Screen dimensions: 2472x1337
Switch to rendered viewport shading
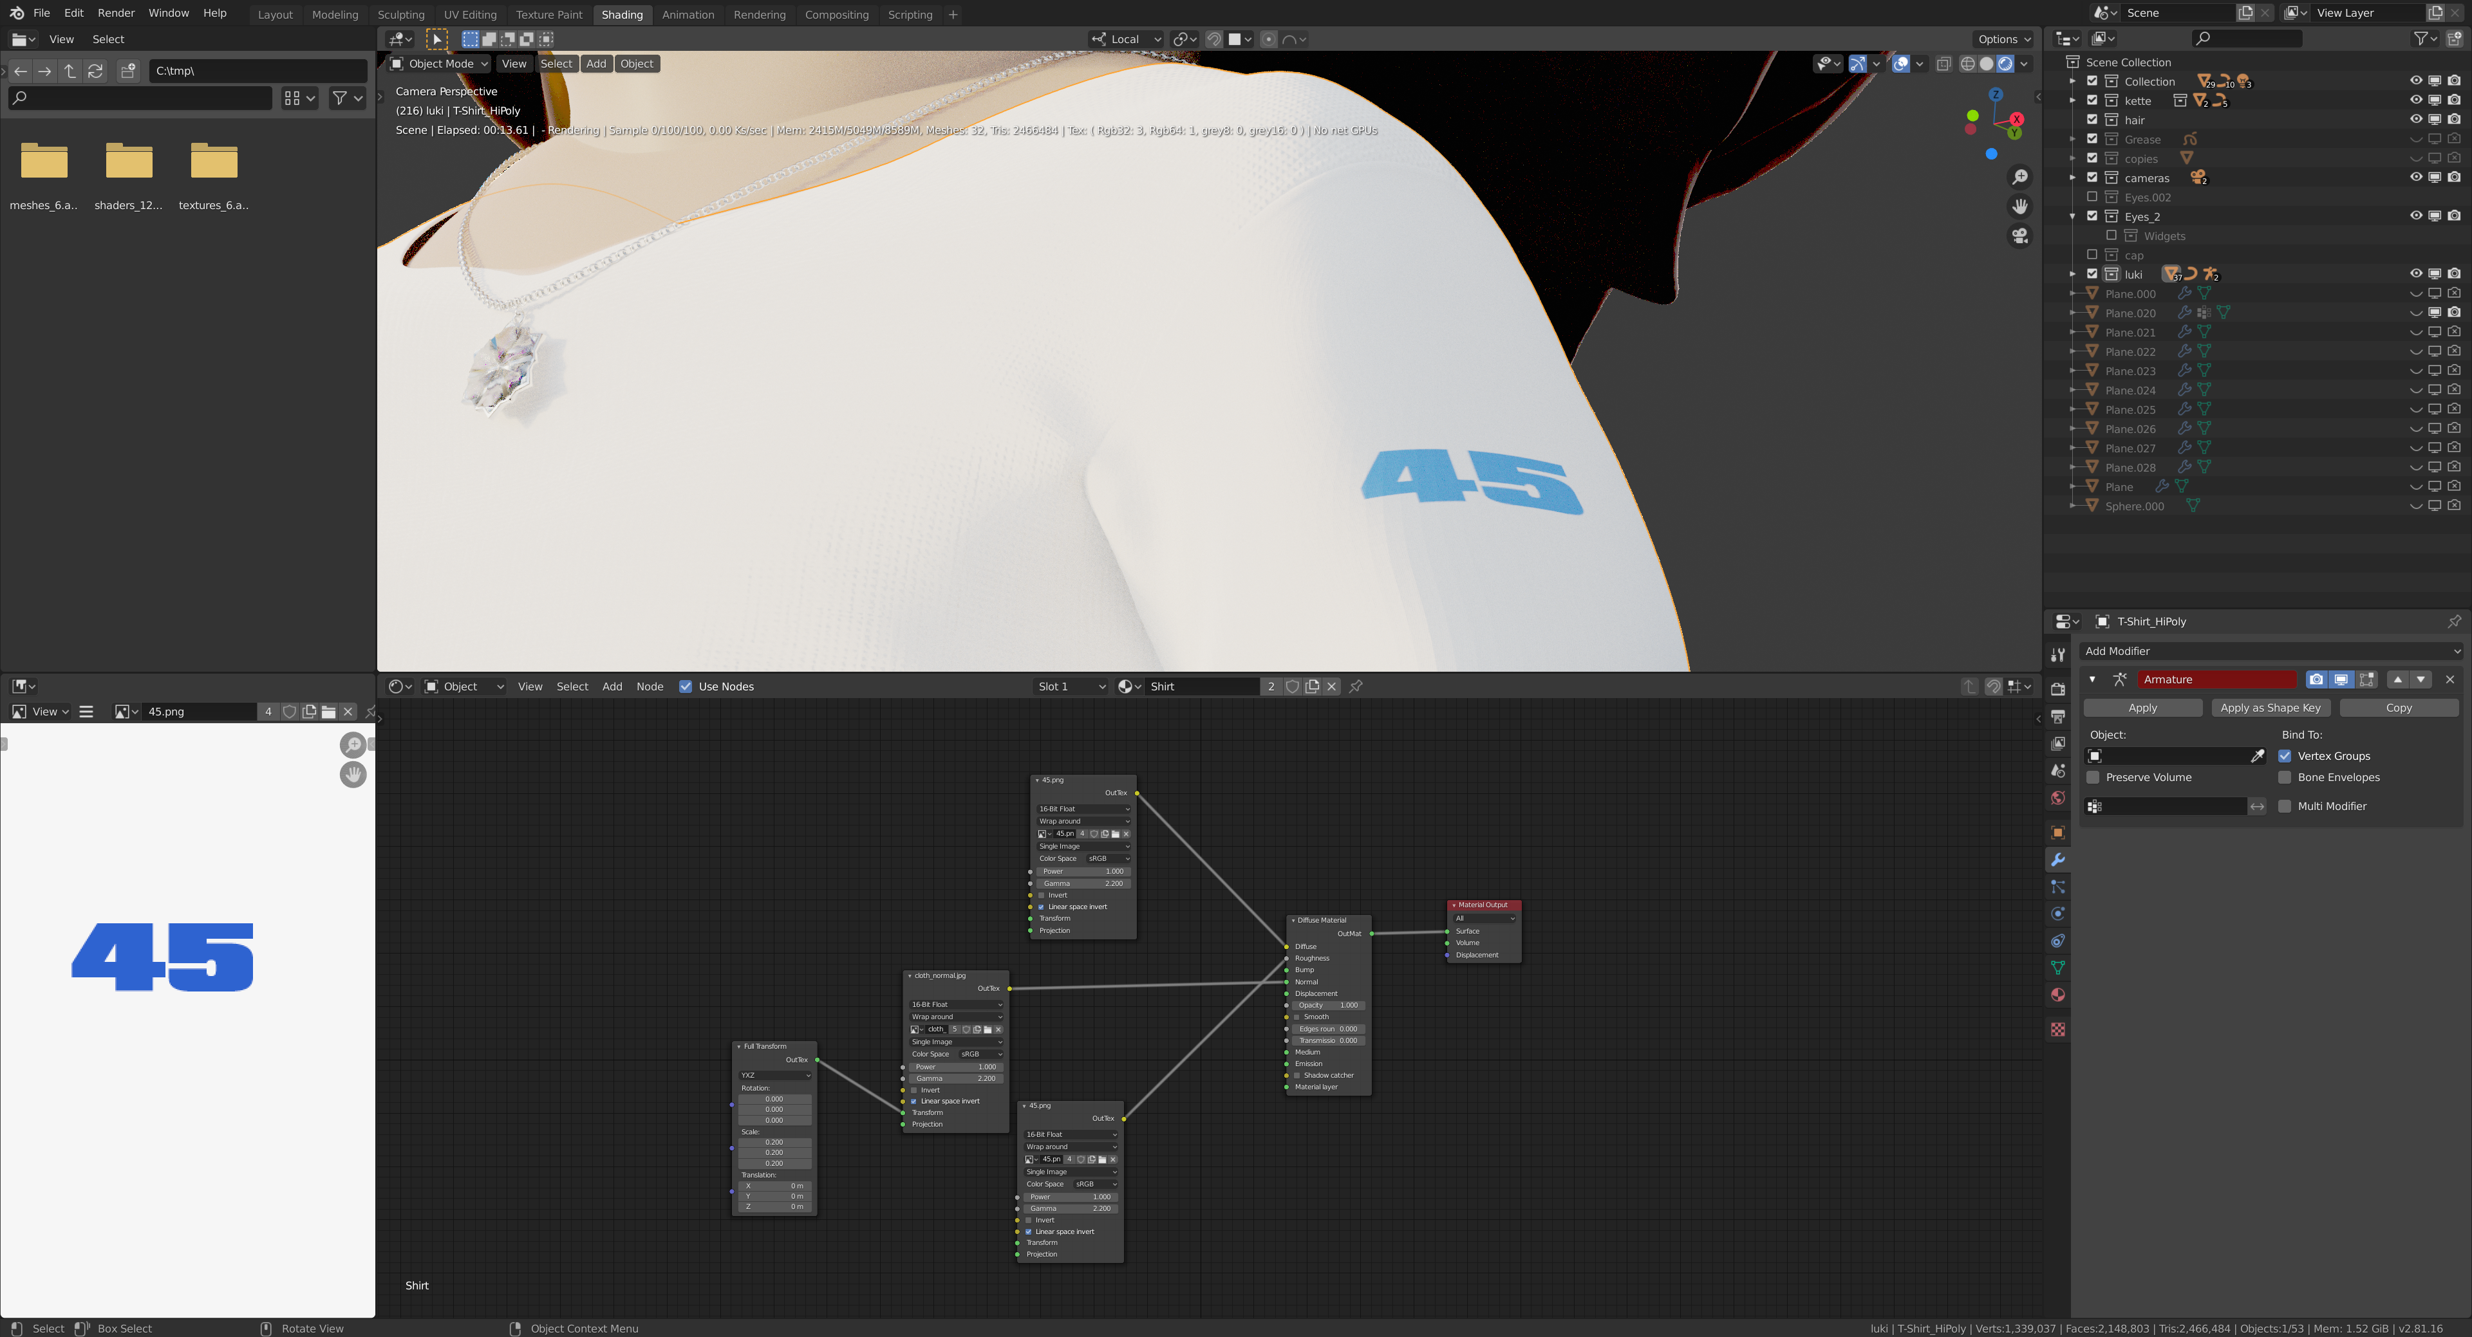pyautogui.click(x=2005, y=64)
